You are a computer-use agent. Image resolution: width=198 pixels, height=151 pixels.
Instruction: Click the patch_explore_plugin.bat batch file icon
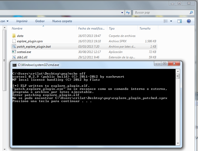[x=14, y=47]
